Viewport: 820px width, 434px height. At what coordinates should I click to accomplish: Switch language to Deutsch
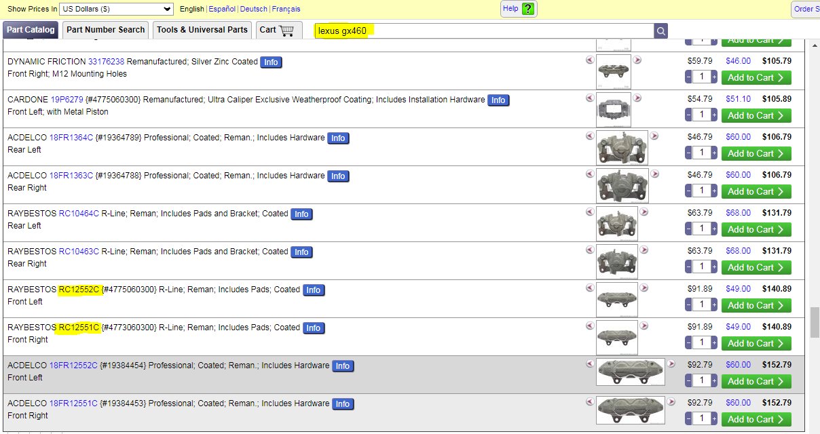pyautogui.click(x=254, y=9)
